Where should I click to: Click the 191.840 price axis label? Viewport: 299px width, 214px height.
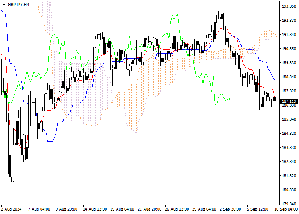coord(289,35)
